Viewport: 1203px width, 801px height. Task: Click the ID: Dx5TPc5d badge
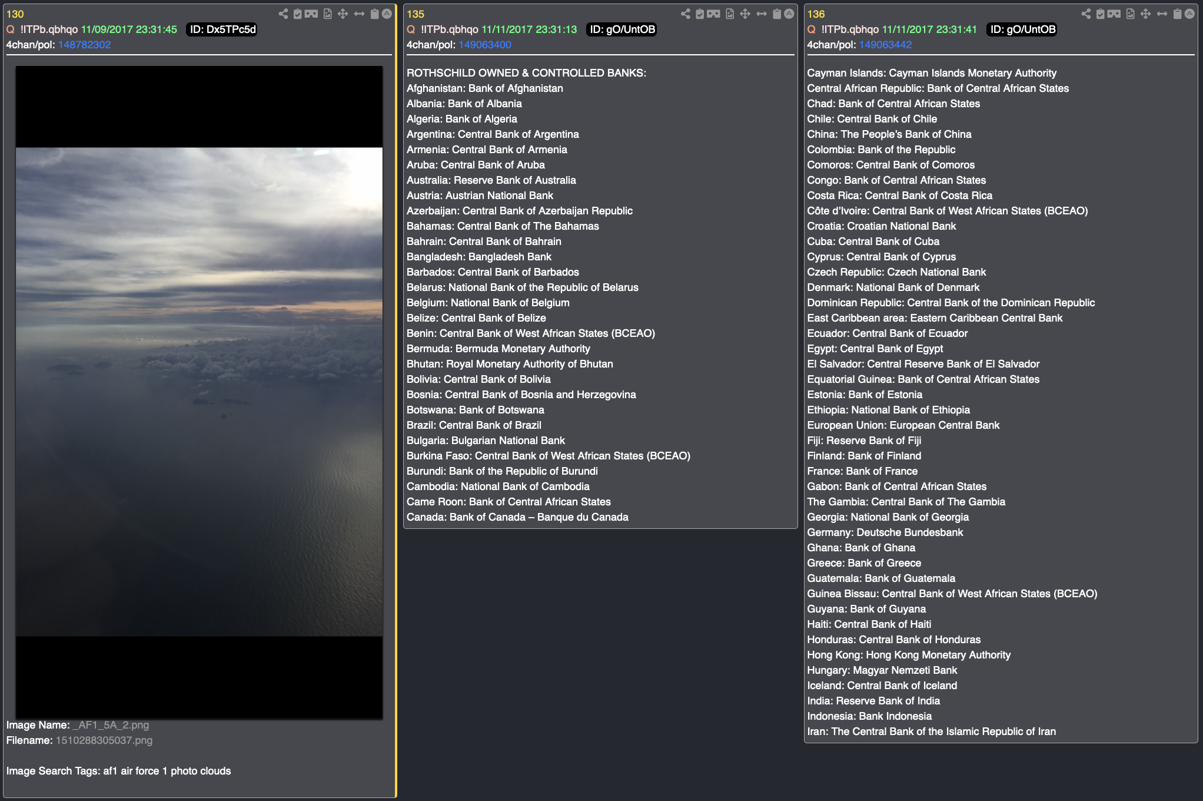pyautogui.click(x=222, y=29)
